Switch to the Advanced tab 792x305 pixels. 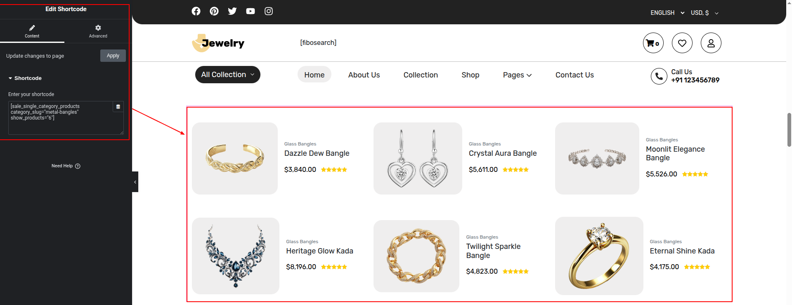98,31
